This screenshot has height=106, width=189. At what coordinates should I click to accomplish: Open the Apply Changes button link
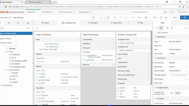coord(45,80)
